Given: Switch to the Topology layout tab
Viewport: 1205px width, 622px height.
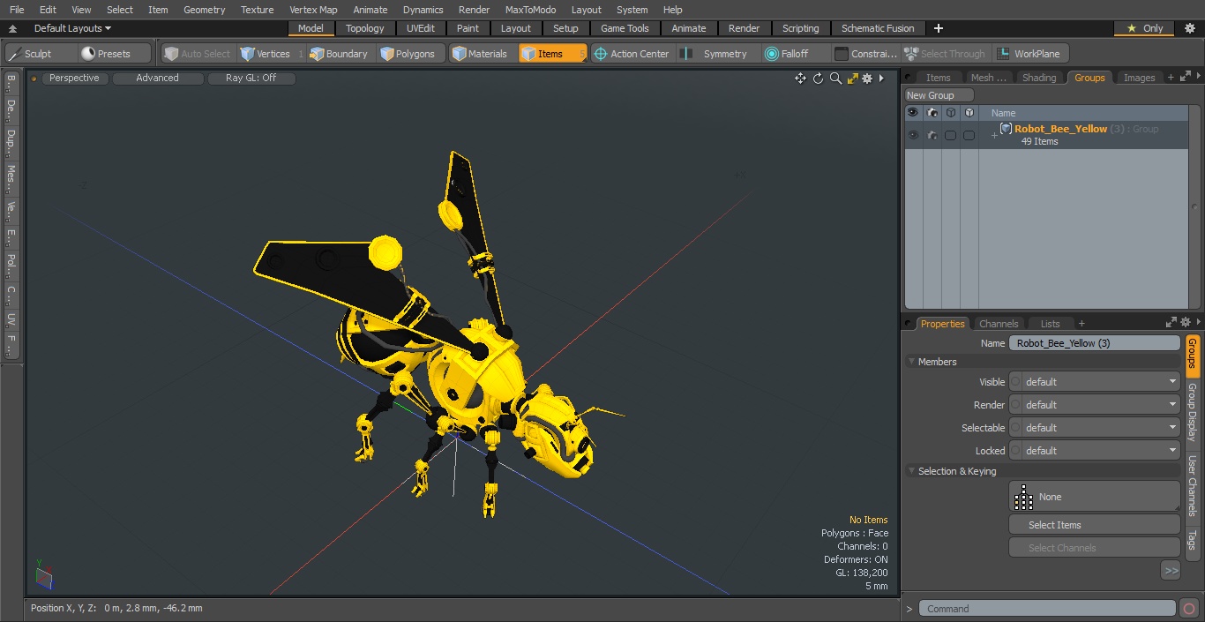Looking at the screenshot, I should [x=365, y=28].
